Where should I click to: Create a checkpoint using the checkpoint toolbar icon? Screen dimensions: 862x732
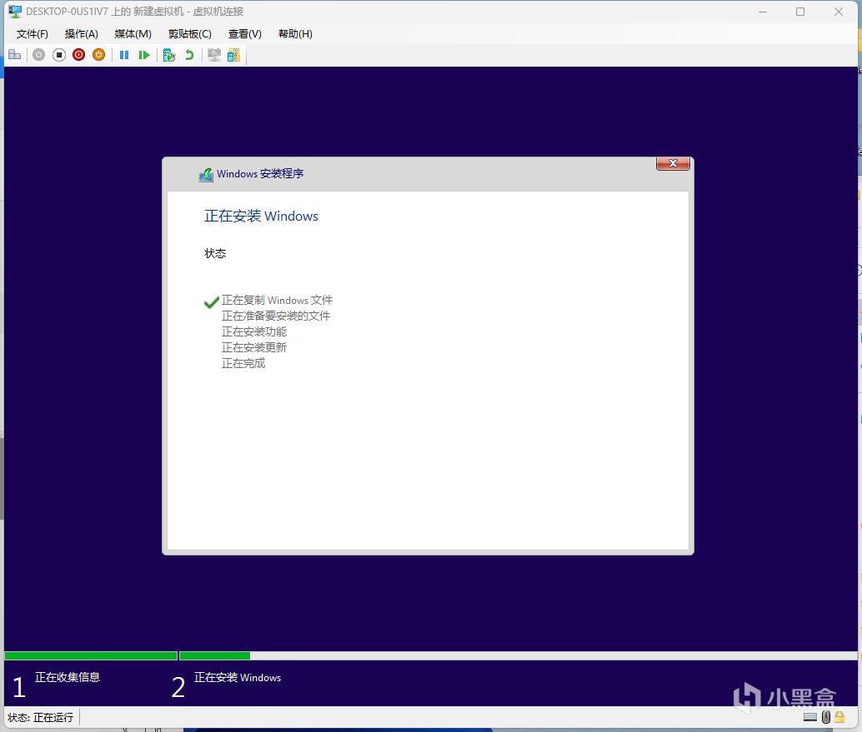(x=169, y=55)
